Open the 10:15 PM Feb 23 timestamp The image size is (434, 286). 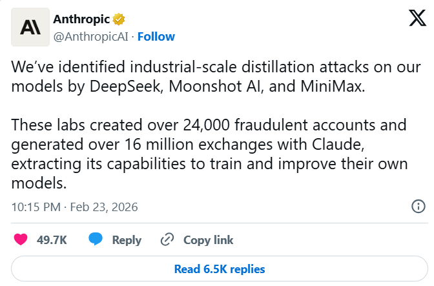(75, 207)
